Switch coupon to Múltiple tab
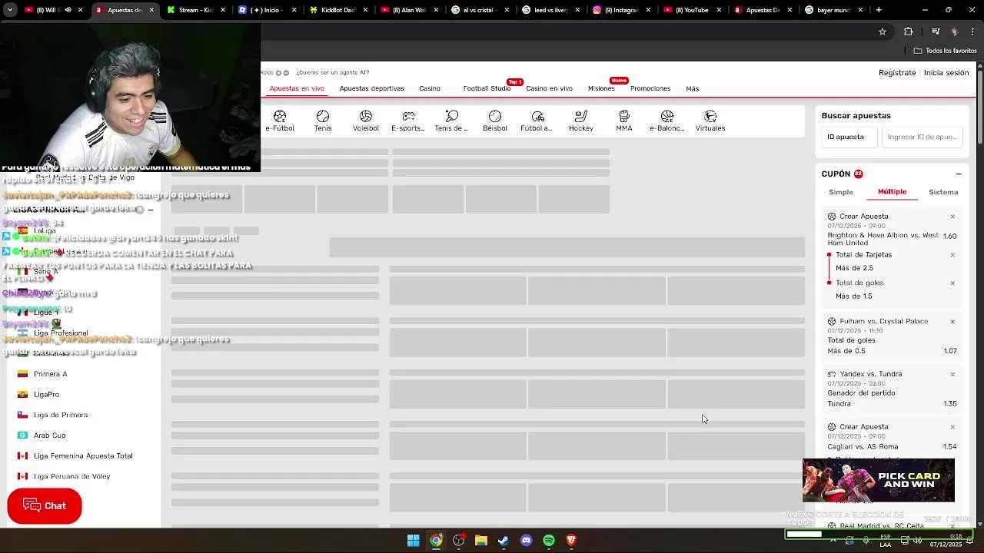984x553 pixels. pyautogui.click(x=892, y=192)
